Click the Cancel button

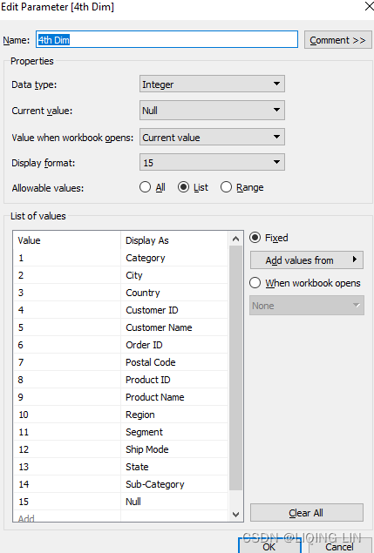[x=339, y=546]
